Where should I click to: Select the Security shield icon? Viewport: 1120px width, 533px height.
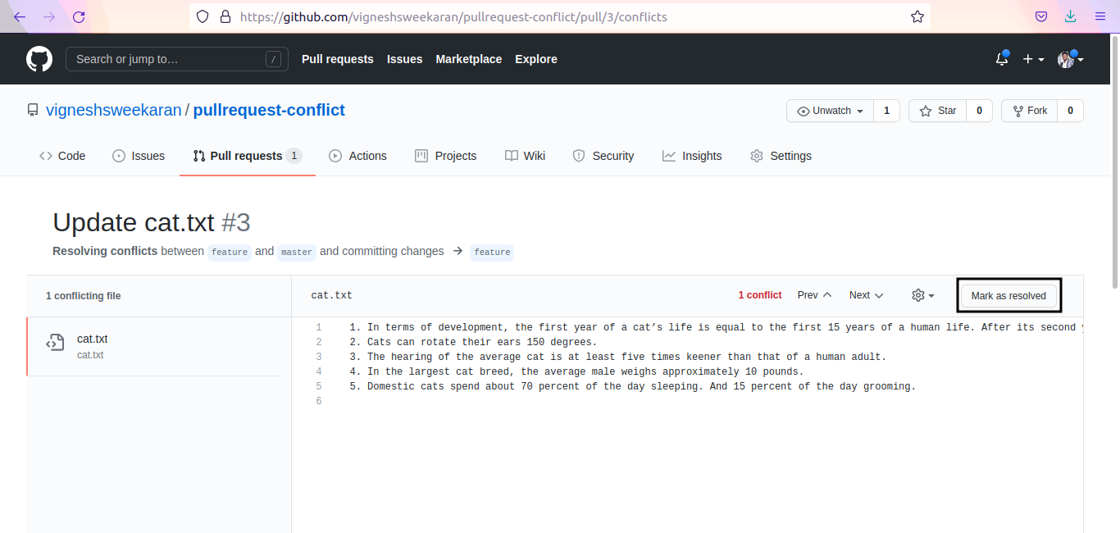pyautogui.click(x=580, y=155)
